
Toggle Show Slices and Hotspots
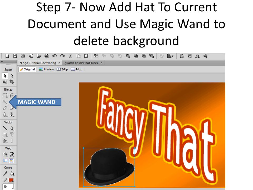pyautogui.click(x=11, y=161)
